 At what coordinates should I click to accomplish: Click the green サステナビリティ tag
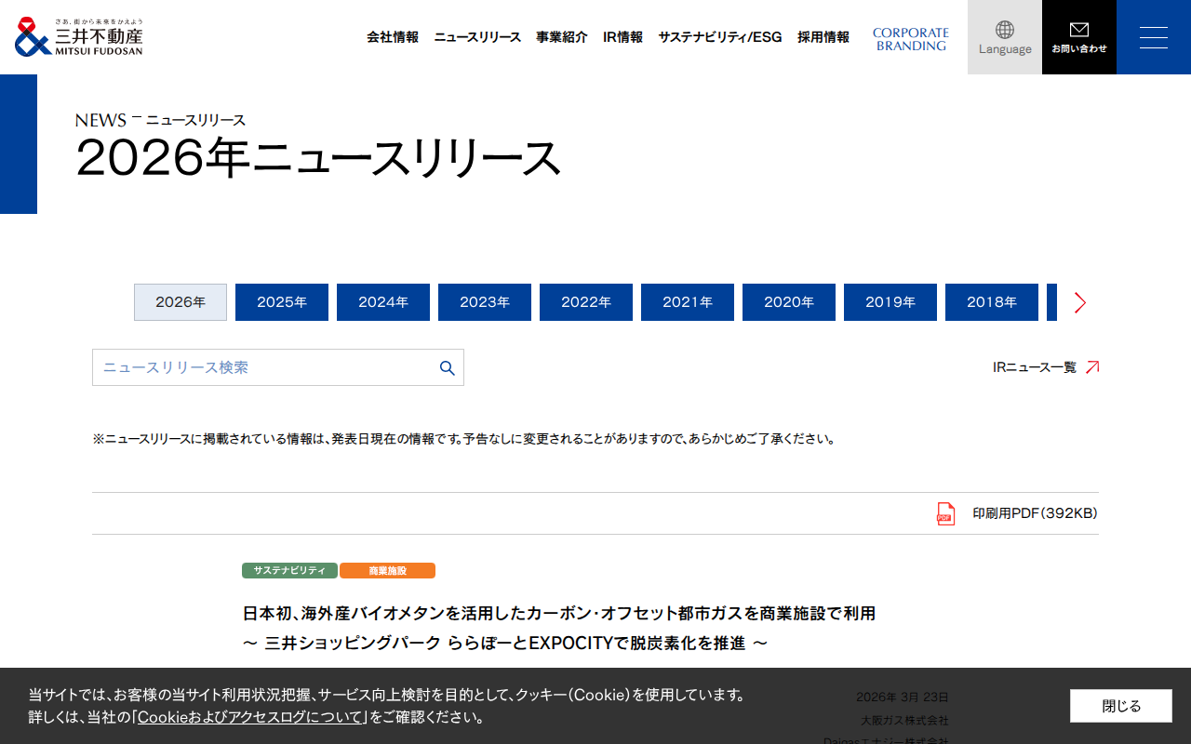click(289, 571)
